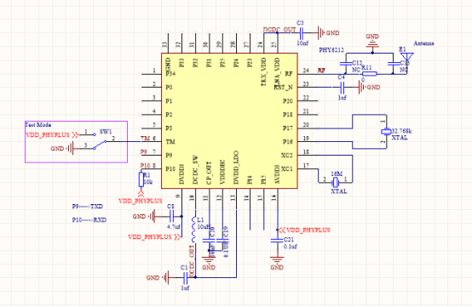This screenshot has width=472, height=307.
Task: Select the 16M XTAL crystal
Action: (x=336, y=182)
